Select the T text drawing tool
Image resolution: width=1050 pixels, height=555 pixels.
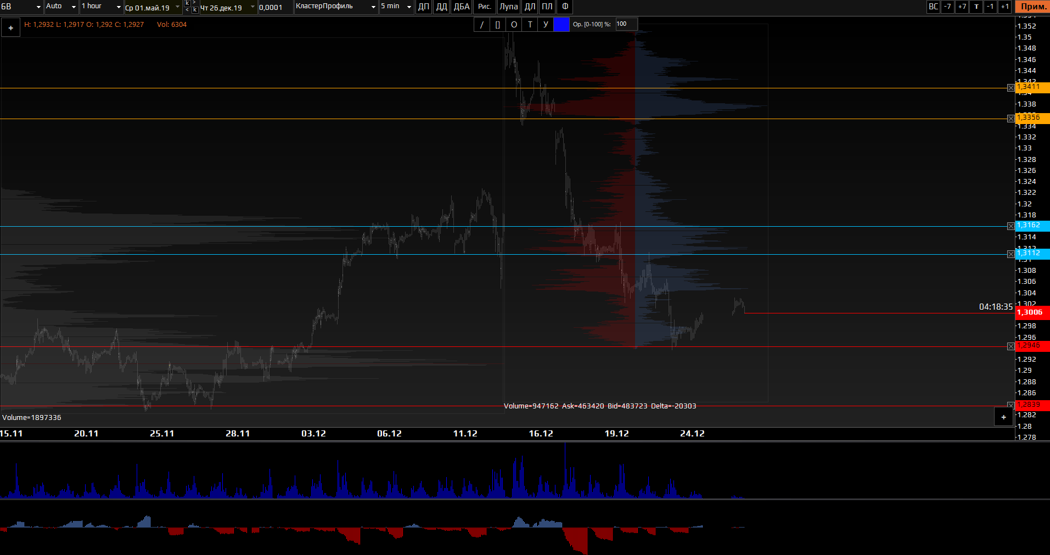[x=530, y=24]
